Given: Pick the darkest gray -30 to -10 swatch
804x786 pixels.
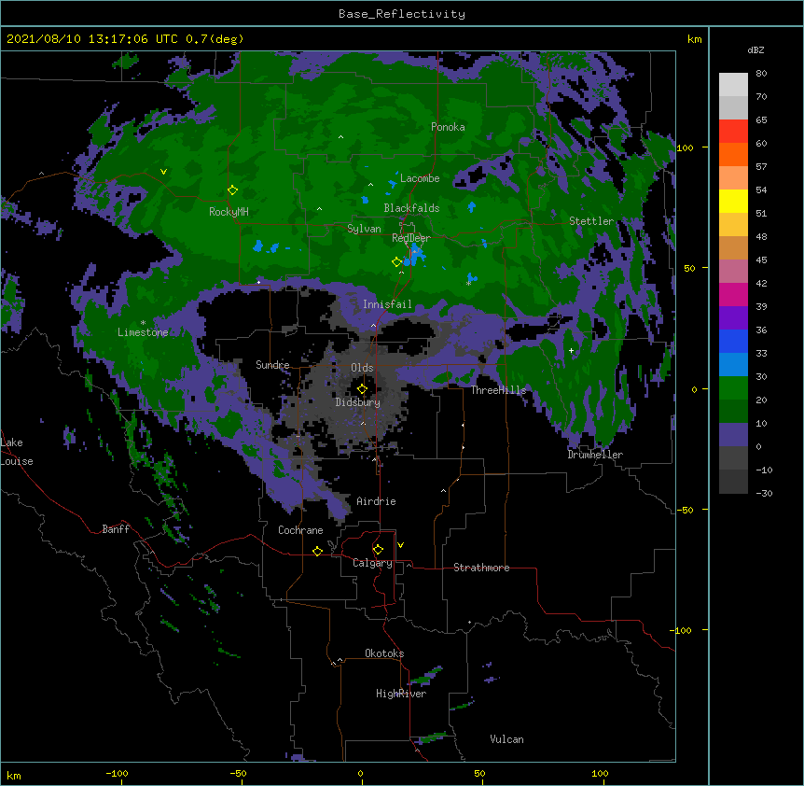Looking at the screenshot, I should (x=733, y=482).
